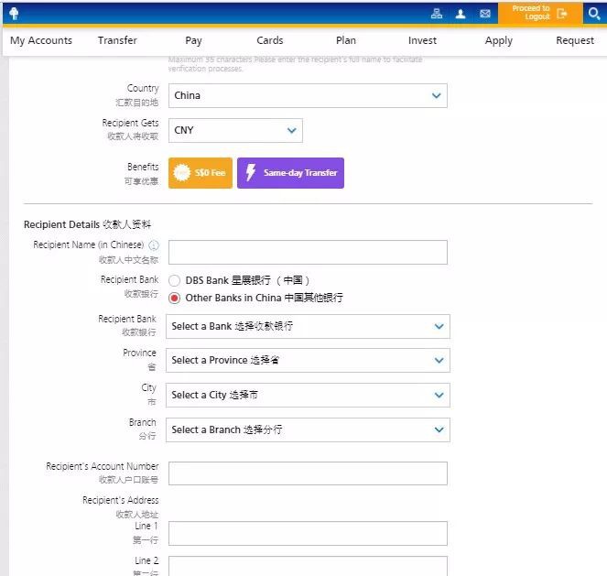This screenshot has width=607, height=576.
Task: Open the user profile icon
Action: [461, 14]
